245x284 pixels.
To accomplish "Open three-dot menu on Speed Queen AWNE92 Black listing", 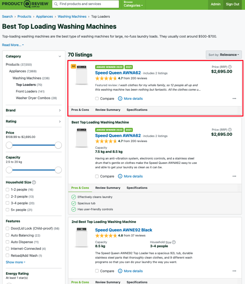I will [234, 271].
